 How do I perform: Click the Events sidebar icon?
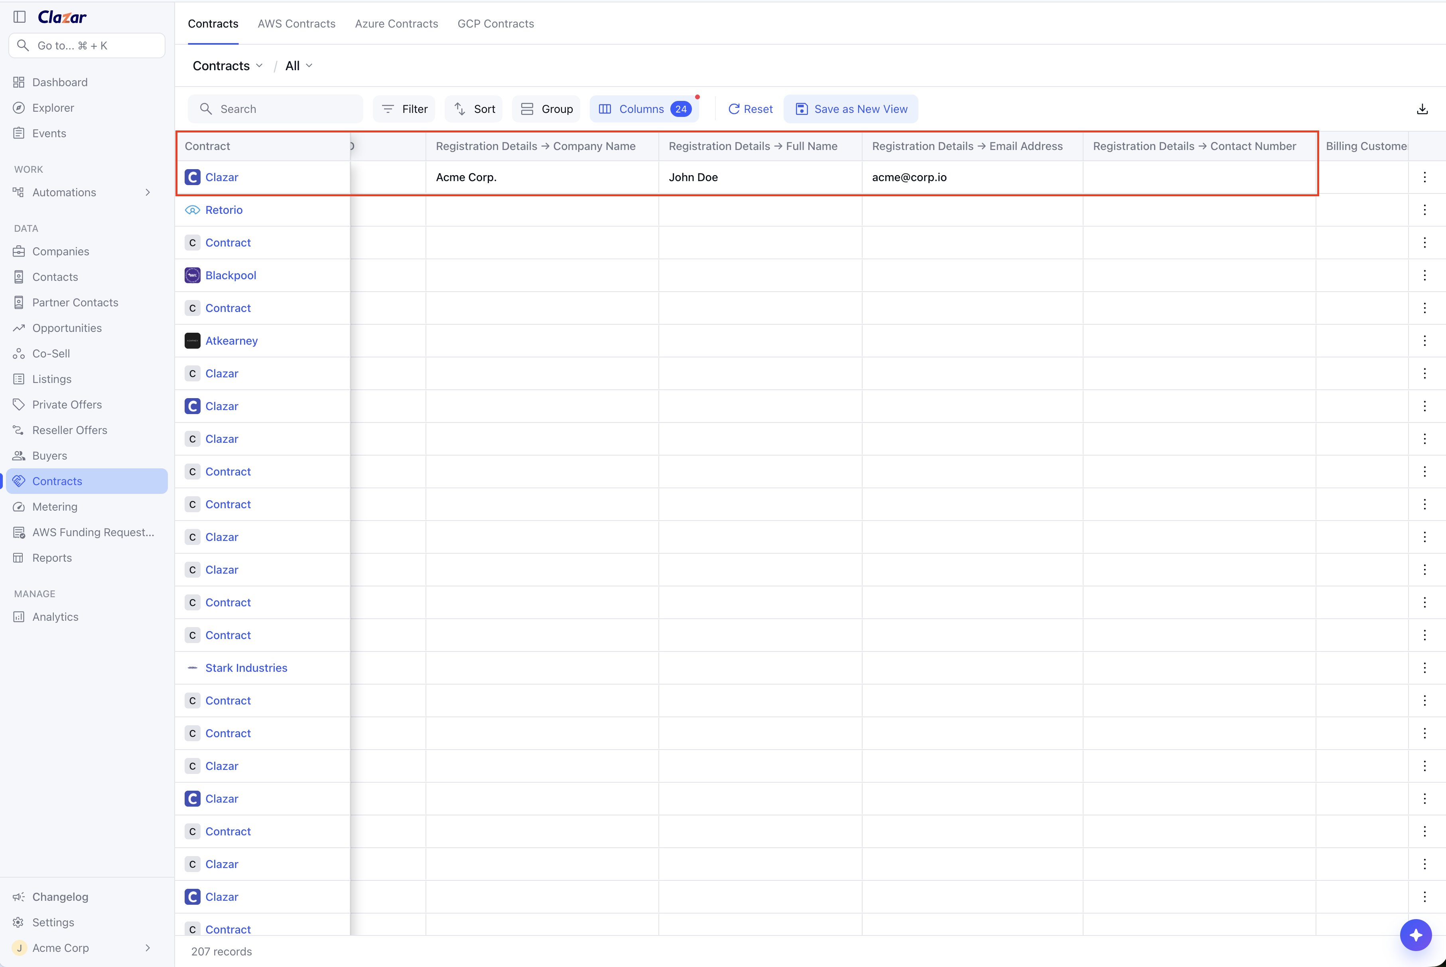(x=18, y=133)
